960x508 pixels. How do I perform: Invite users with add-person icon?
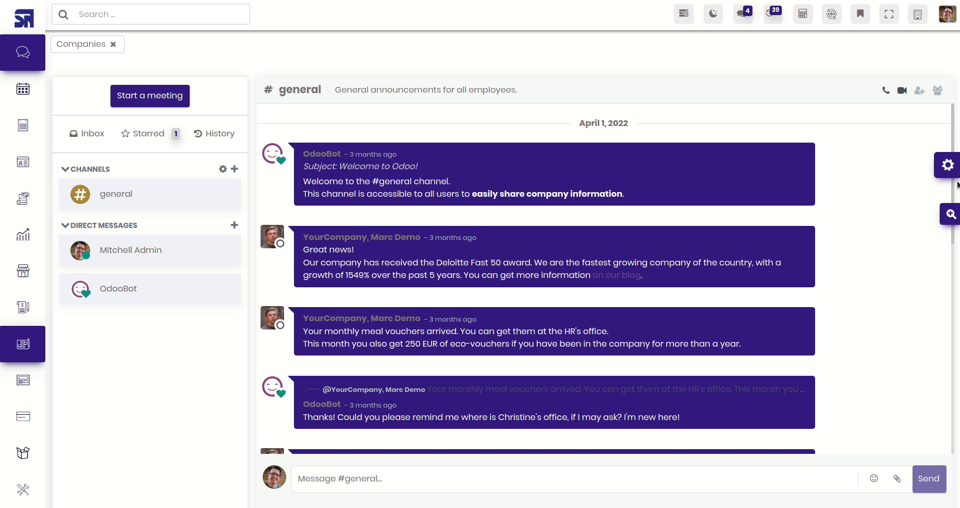click(920, 91)
